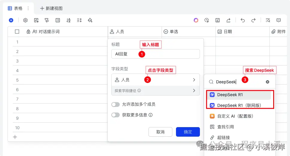Select DeepSeek R1（联网版） option
The width and height of the screenshot is (290, 156).
pos(239,105)
